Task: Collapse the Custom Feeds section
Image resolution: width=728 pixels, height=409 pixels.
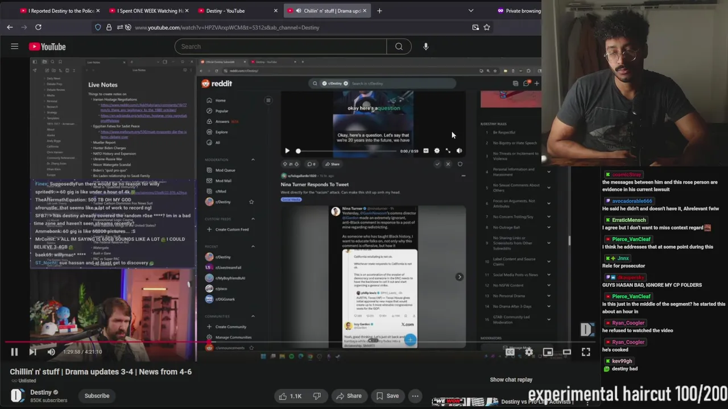Action: [253, 219]
